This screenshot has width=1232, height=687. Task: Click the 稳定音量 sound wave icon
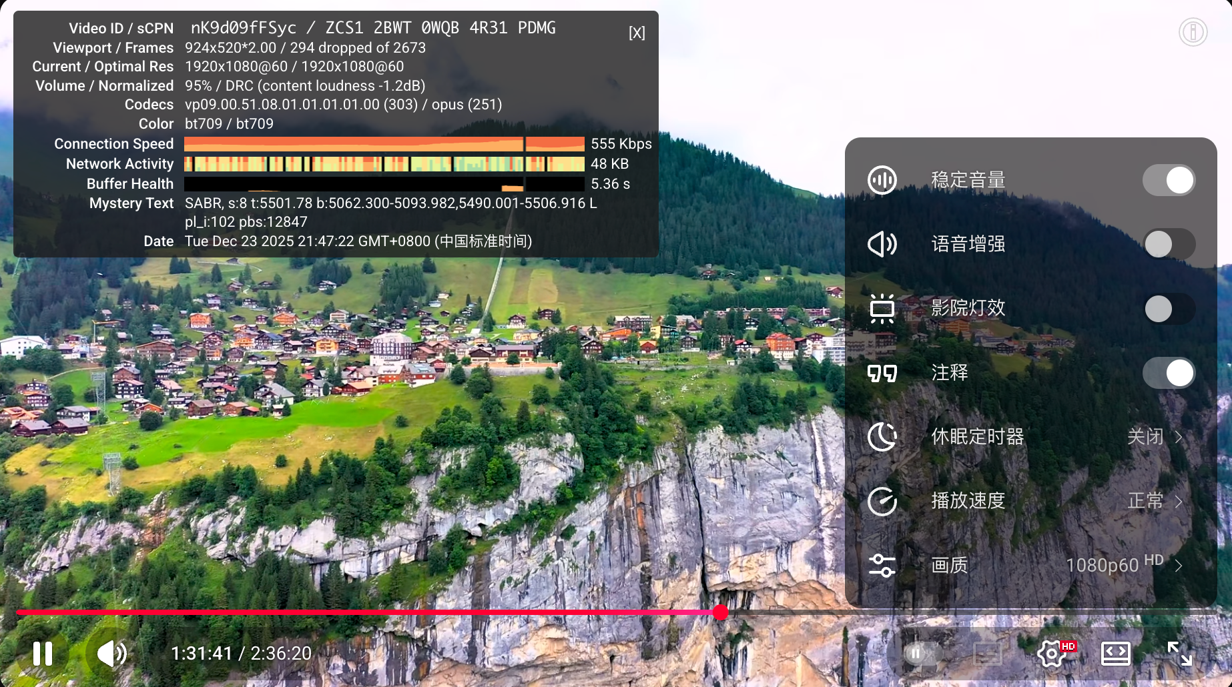coord(882,180)
